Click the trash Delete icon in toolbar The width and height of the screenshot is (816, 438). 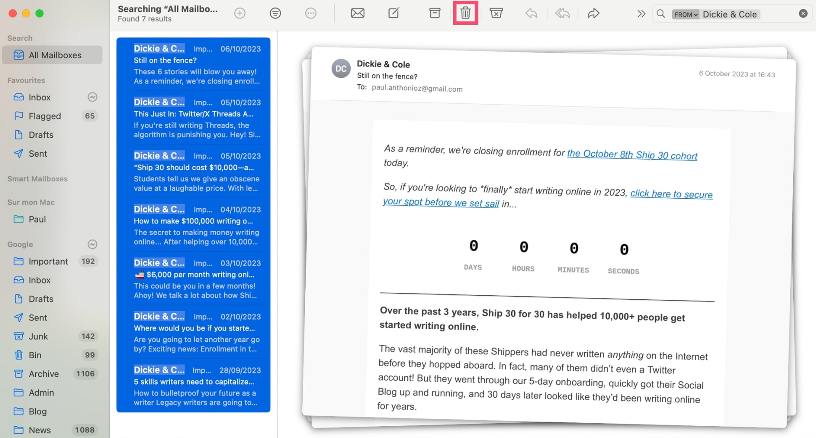click(x=465, y=13)
